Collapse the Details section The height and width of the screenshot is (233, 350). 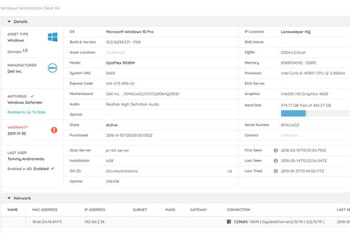tap(9, 22)
